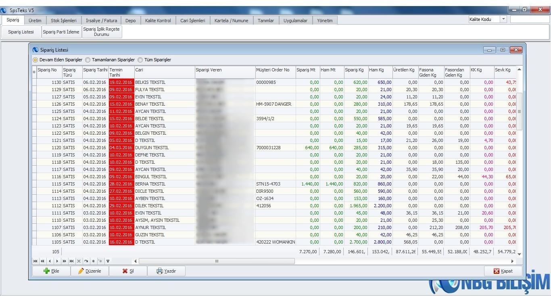
Task: Click the Sipariş Listesi ribbon button
Action: [21, 32]
